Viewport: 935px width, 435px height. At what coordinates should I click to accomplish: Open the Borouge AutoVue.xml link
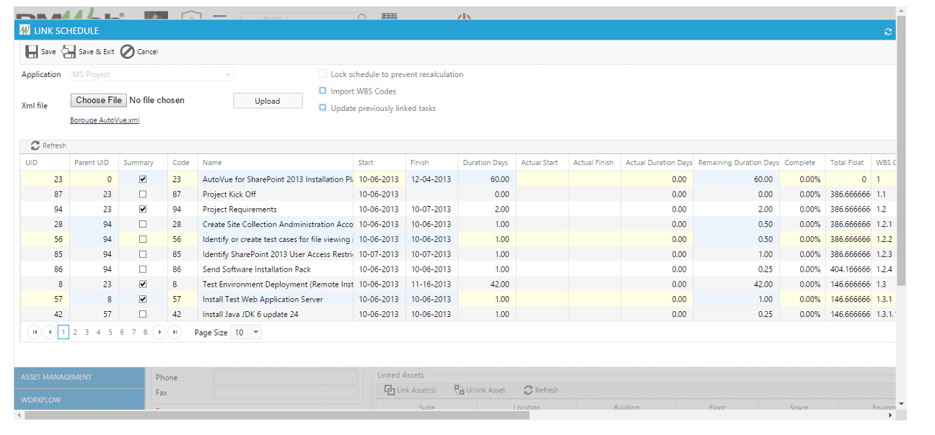coord(105,120)
